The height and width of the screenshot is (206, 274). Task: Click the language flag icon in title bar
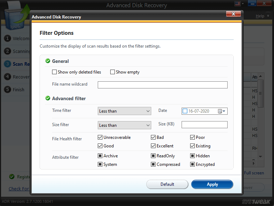(237, 4)
